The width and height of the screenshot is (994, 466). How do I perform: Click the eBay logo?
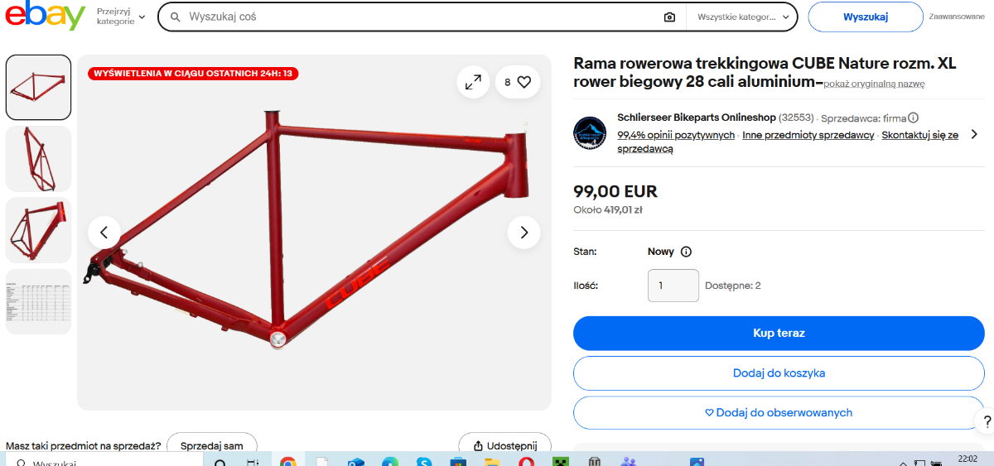pyautogui.click(x=43, y=17)
